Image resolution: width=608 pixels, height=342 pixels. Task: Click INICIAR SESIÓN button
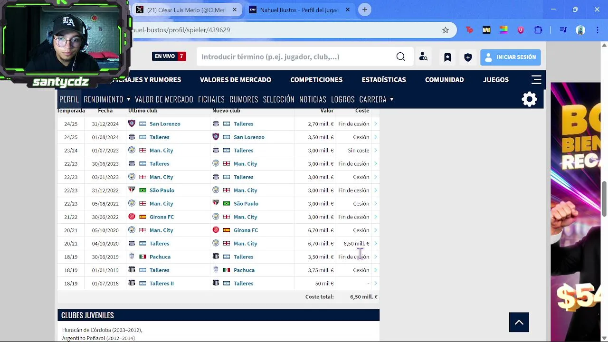[x=510, y=57]
